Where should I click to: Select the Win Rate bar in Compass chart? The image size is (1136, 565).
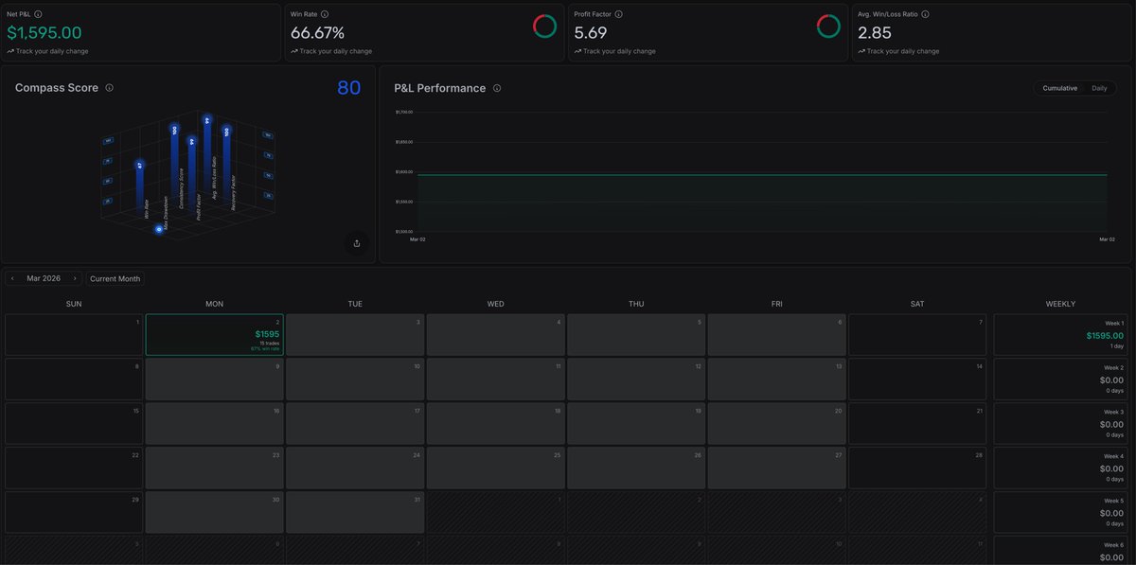point(140,189)
